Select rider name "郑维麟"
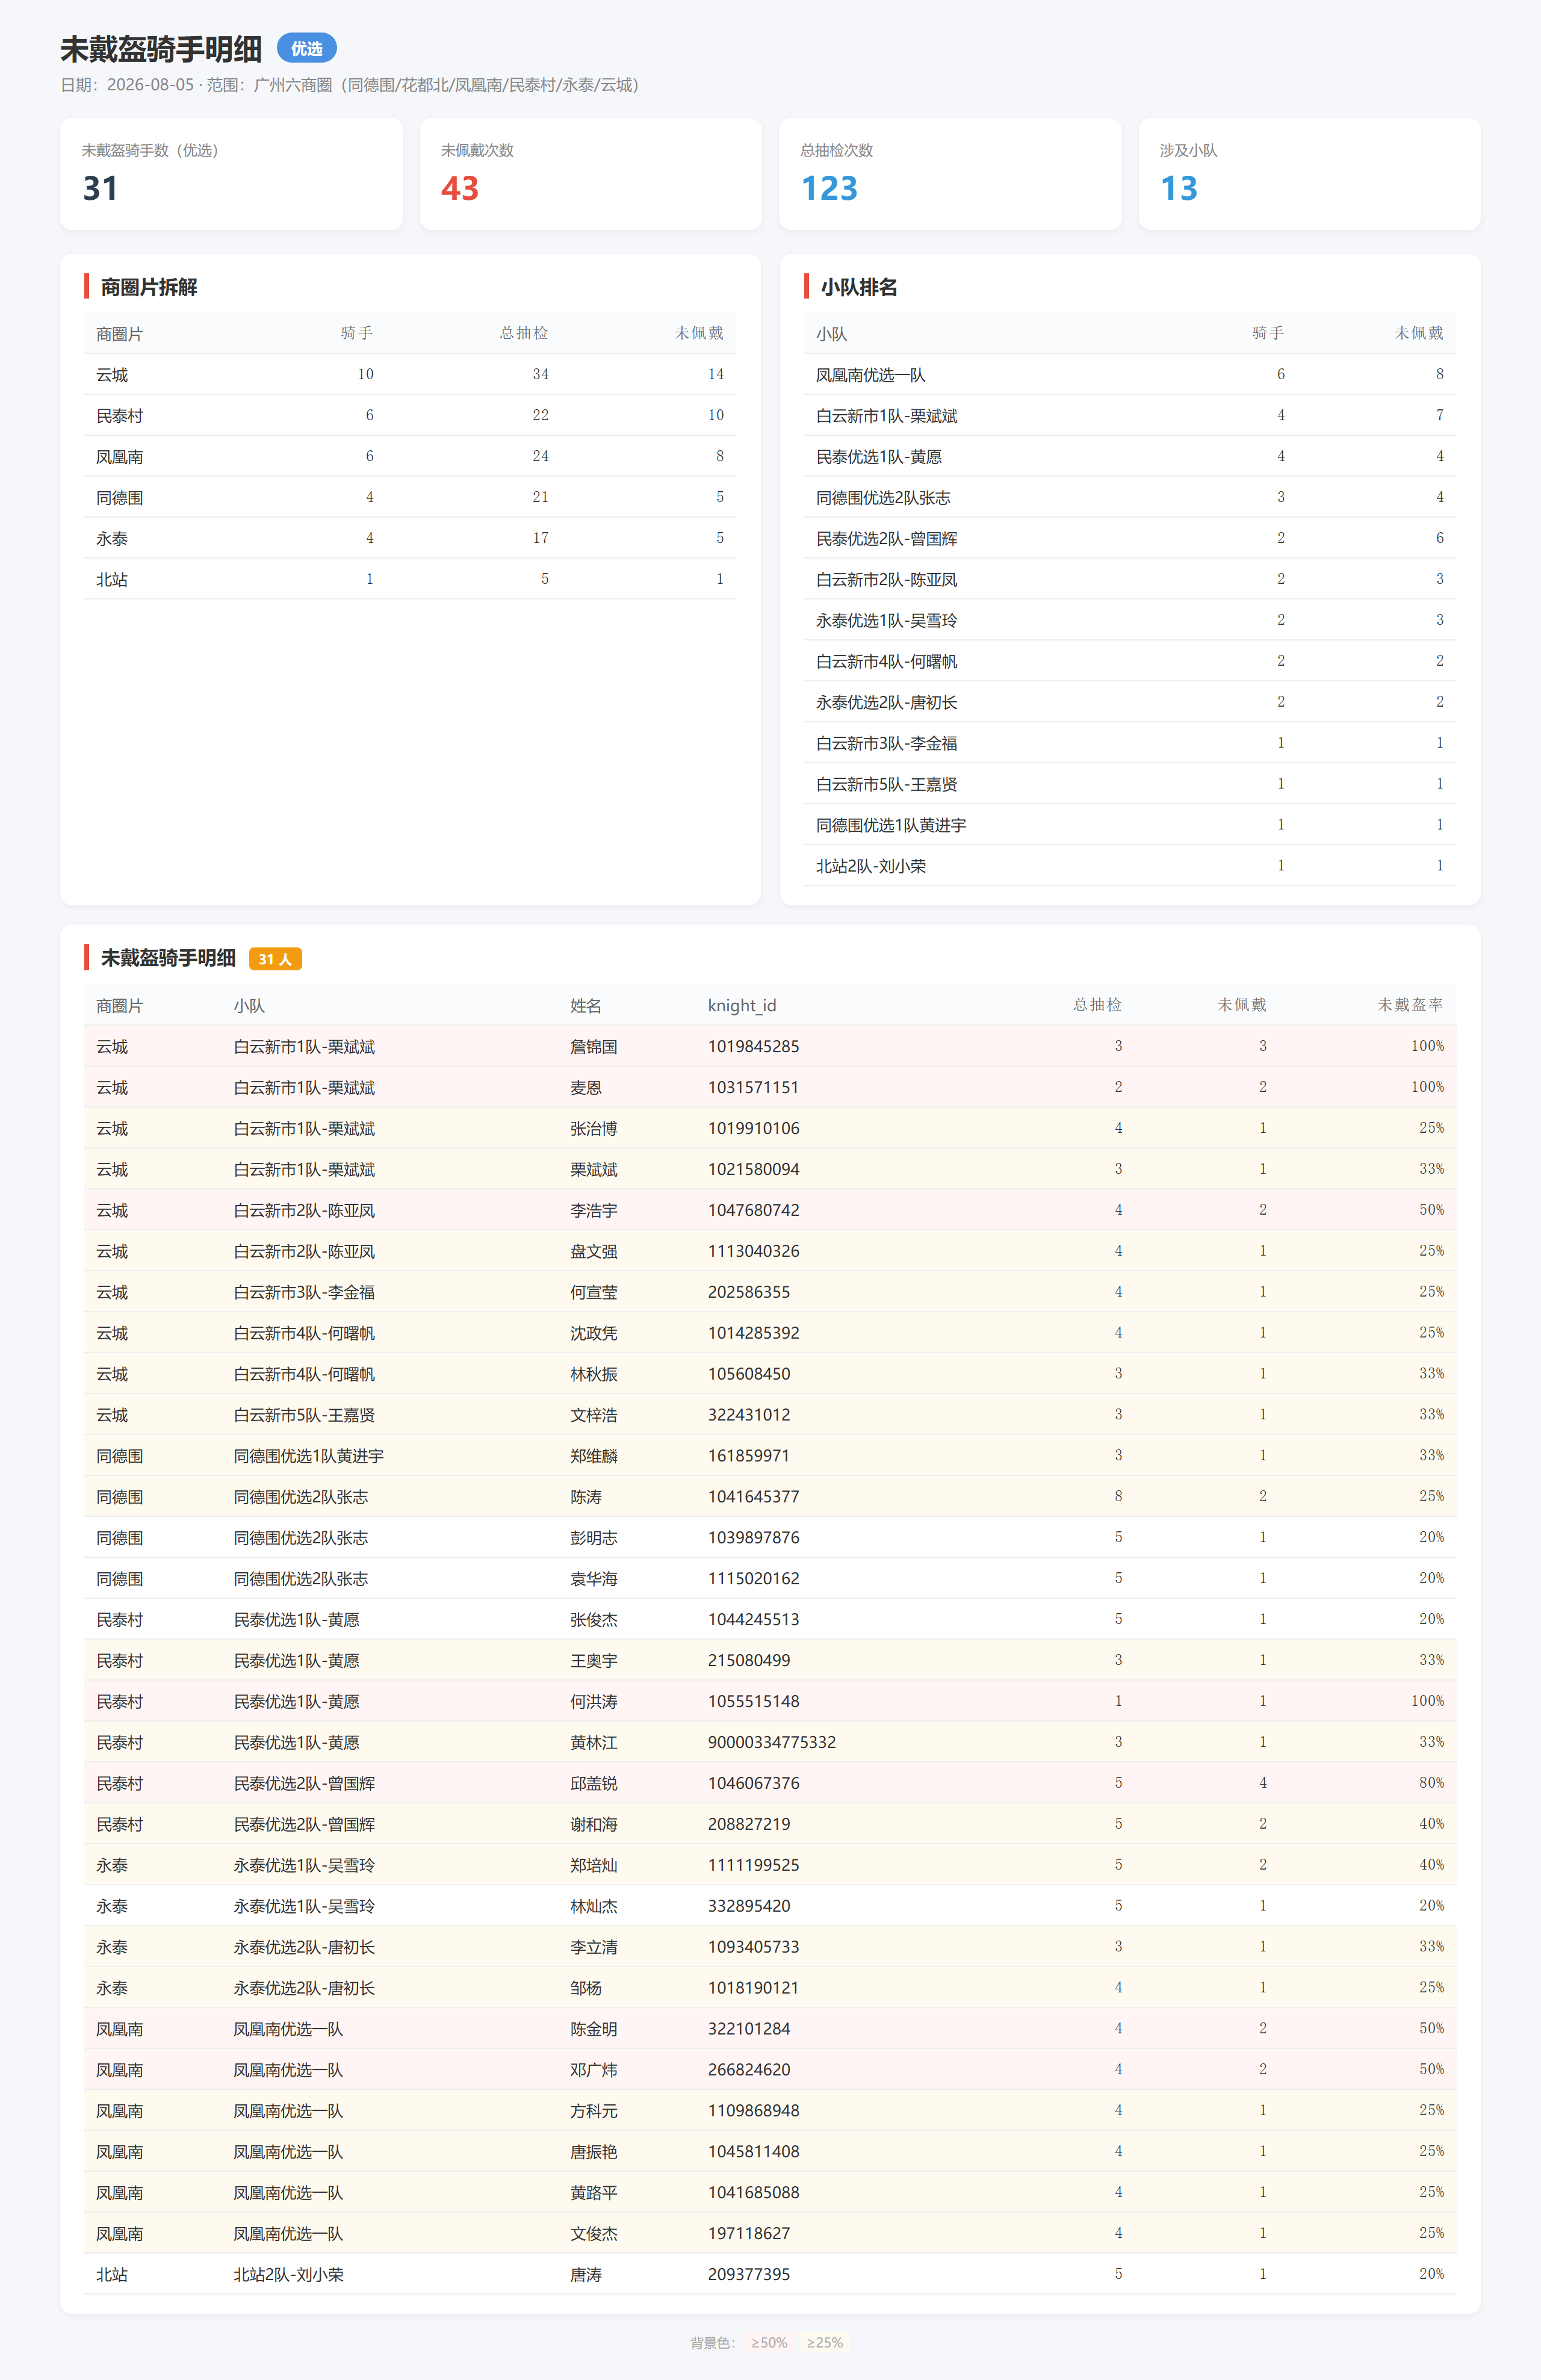Viewport: 1541px width, 2380px height. click(594, 1457)
